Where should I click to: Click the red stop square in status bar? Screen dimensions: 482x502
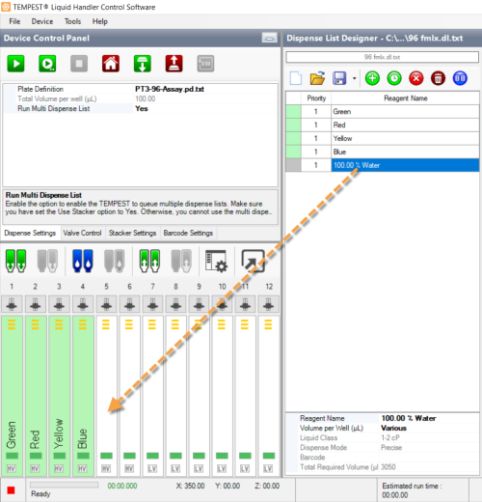tap(11, 490)
